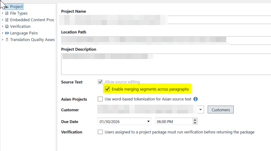Click the 01/30/2026 date value
The width and height of the screenshot is (271, 151).
110,122
